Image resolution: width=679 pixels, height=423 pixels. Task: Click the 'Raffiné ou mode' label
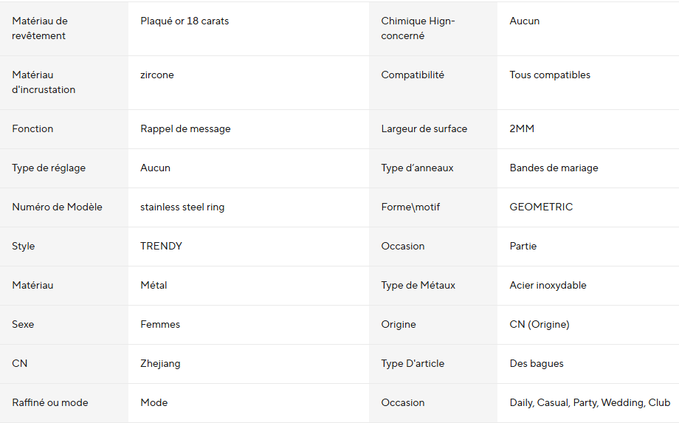[50, 402]
